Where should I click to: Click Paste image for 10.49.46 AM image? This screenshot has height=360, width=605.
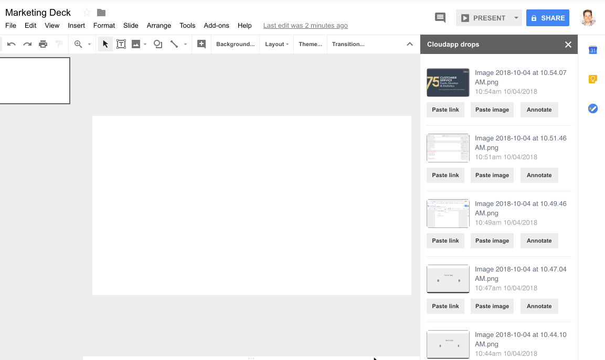tap(492, 241)
